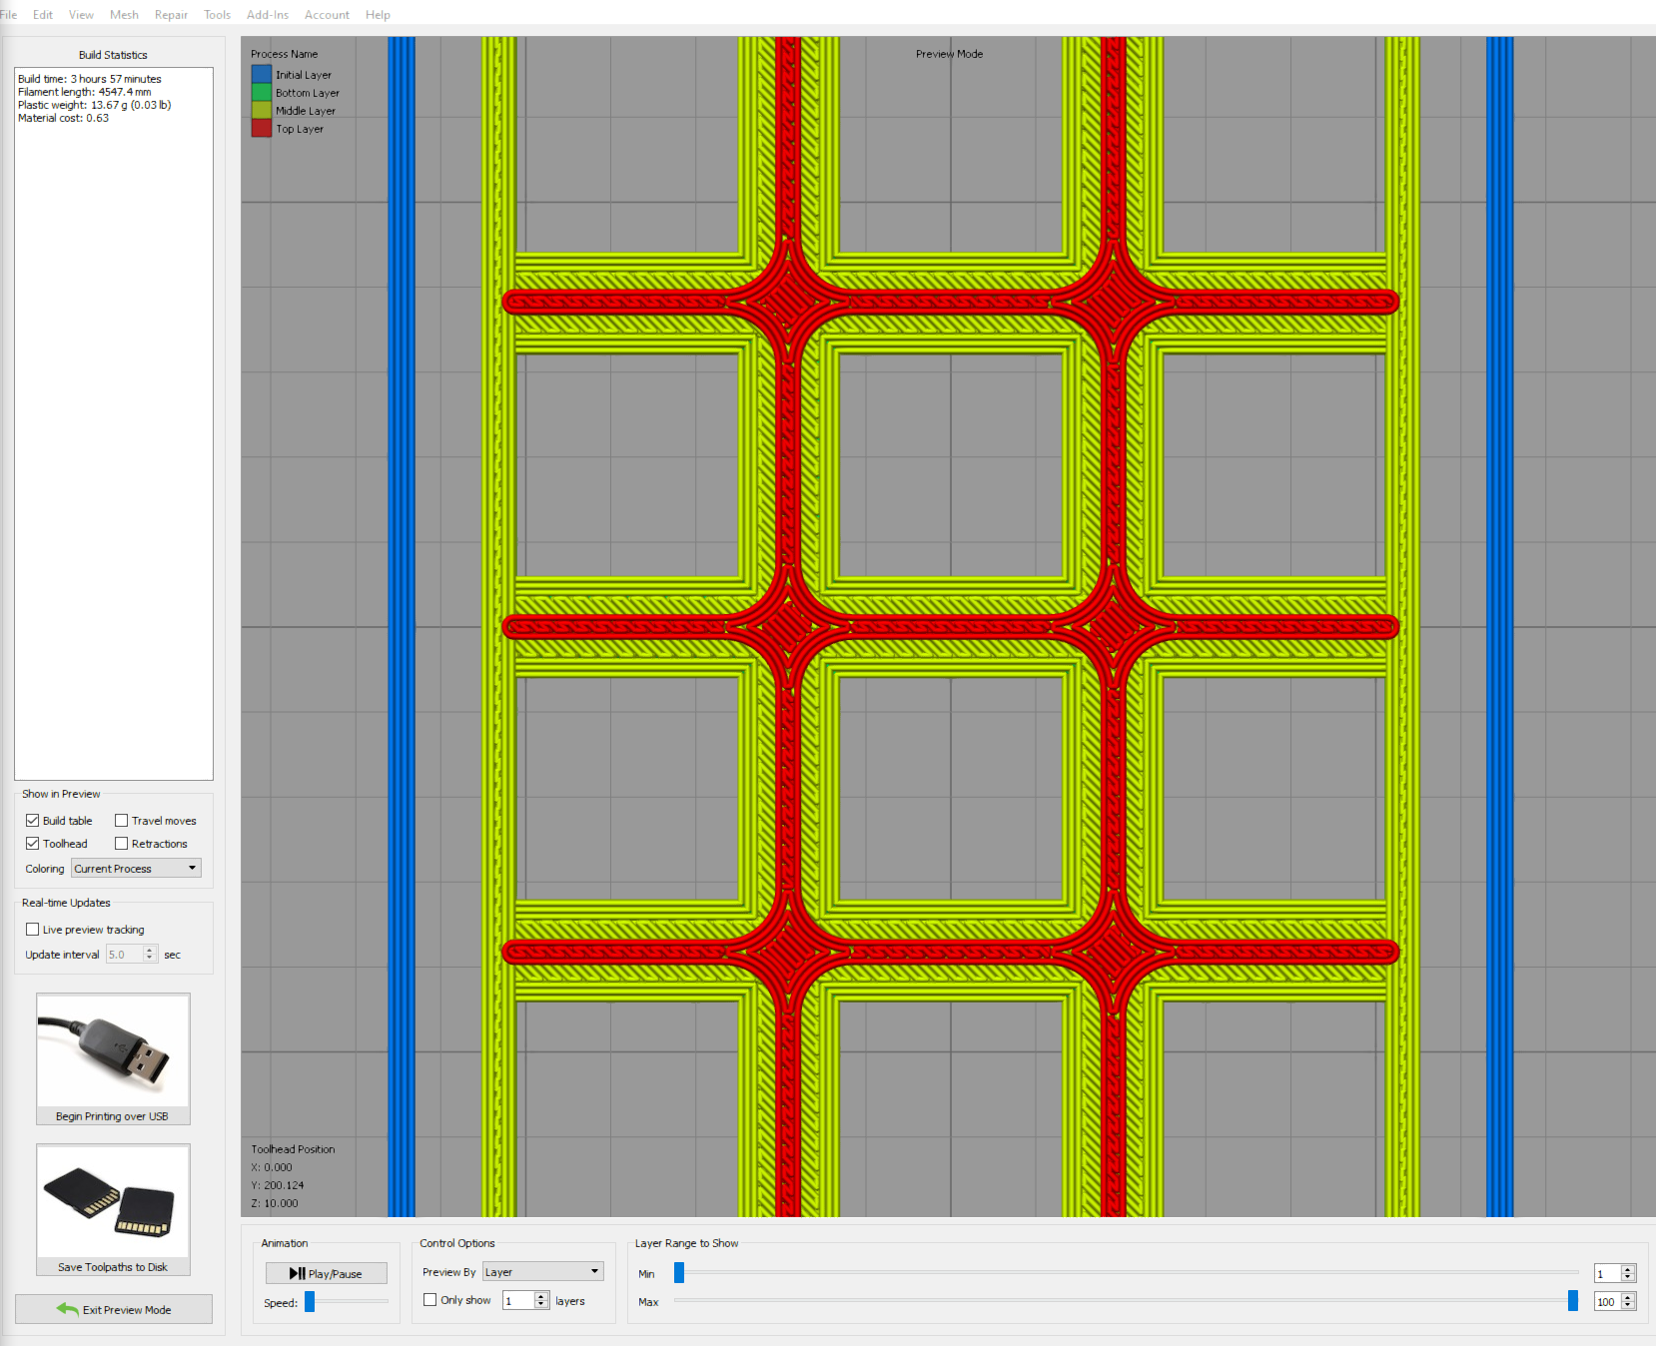Click the Only show layers number field
The image size is (1656, 1346).
518,1300
